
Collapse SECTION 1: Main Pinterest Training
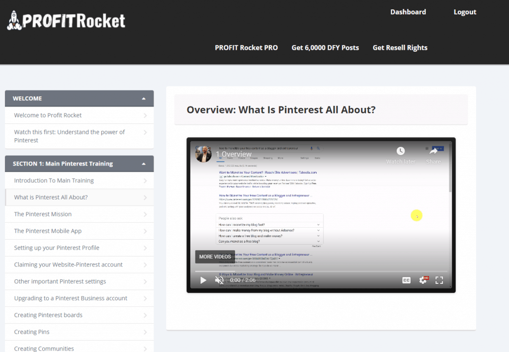[x=144, y=164]
